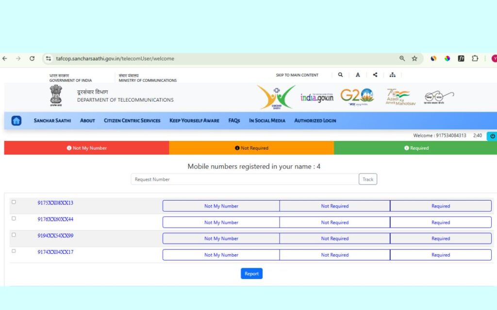The width and height of the screenshot is (497, 310).
Task: Check the box for number 9194XX54XX99
Action: 14,235
